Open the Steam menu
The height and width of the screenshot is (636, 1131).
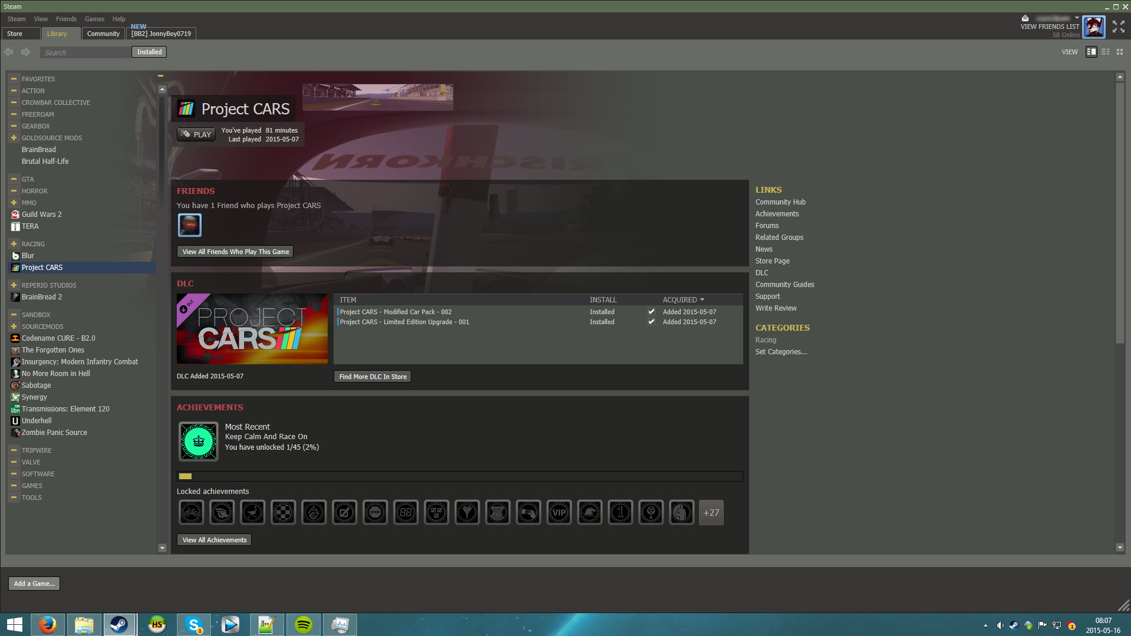click(x=17, y=19)
